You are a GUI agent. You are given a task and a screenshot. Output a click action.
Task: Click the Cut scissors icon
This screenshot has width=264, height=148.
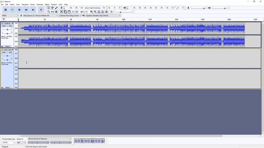[x=61, y=12]
